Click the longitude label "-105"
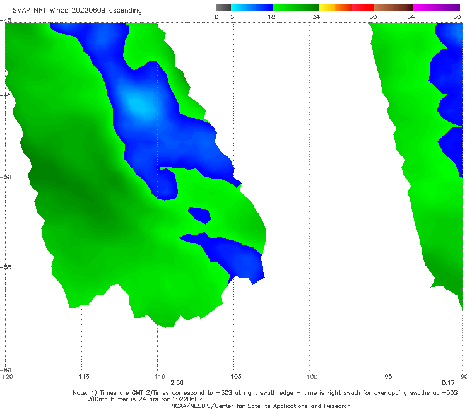 [x=233, y=377]
